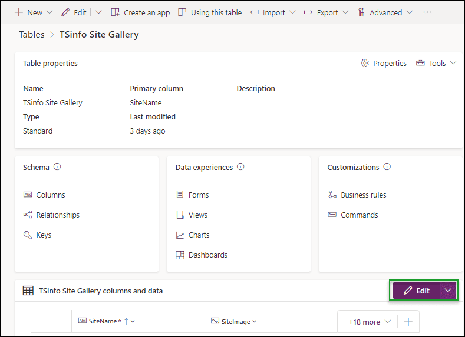
Task: Click the SiteName column header
Action: pos(103,321)
